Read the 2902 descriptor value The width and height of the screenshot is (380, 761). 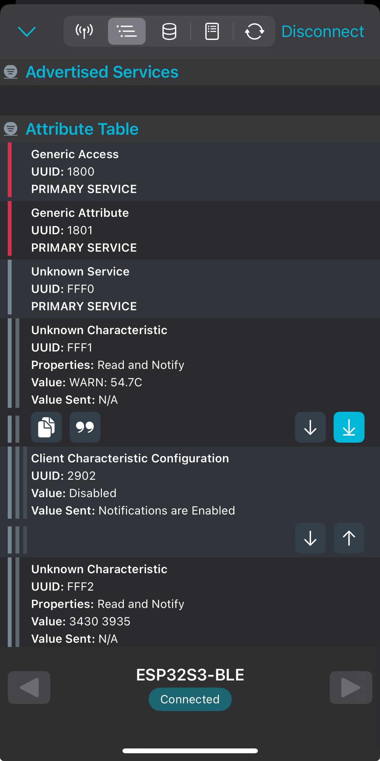[x=310, y=538]
